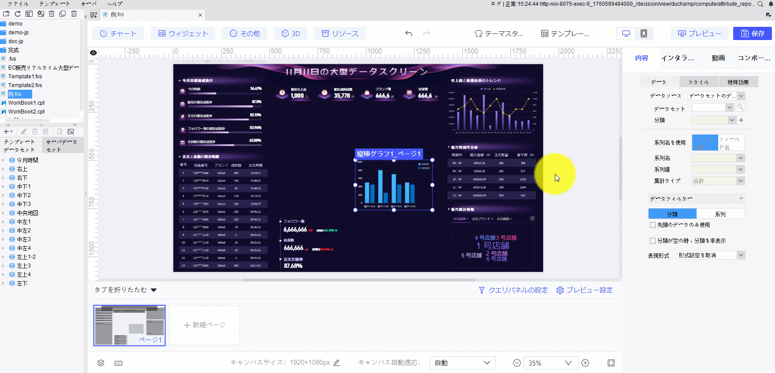Image resolution: width=775 pixels, height=373 pixels.
Task: Choose フィールド値 for series name
Action: click(705, 143)
